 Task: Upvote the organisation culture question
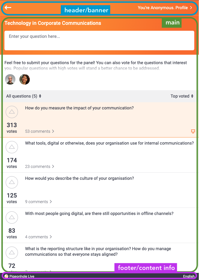[12, 182]
